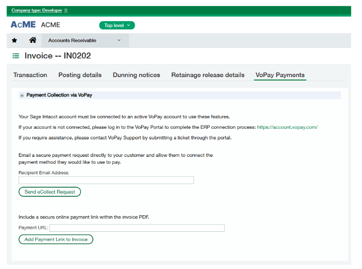
Task: Dismiss the Company type Developer banner X
Action: pos(66,11)
